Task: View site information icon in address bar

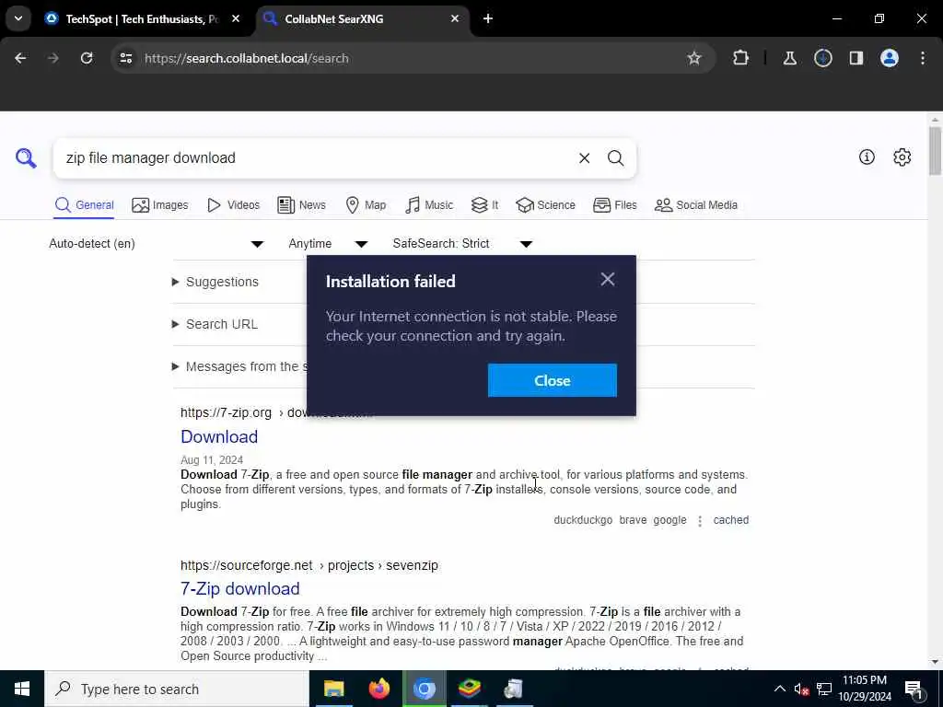Action: pyautogui.click(x=125, y=58)
